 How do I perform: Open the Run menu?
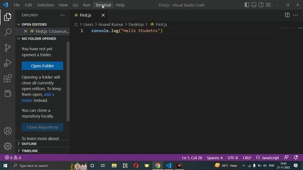click(x=87, y=5)
